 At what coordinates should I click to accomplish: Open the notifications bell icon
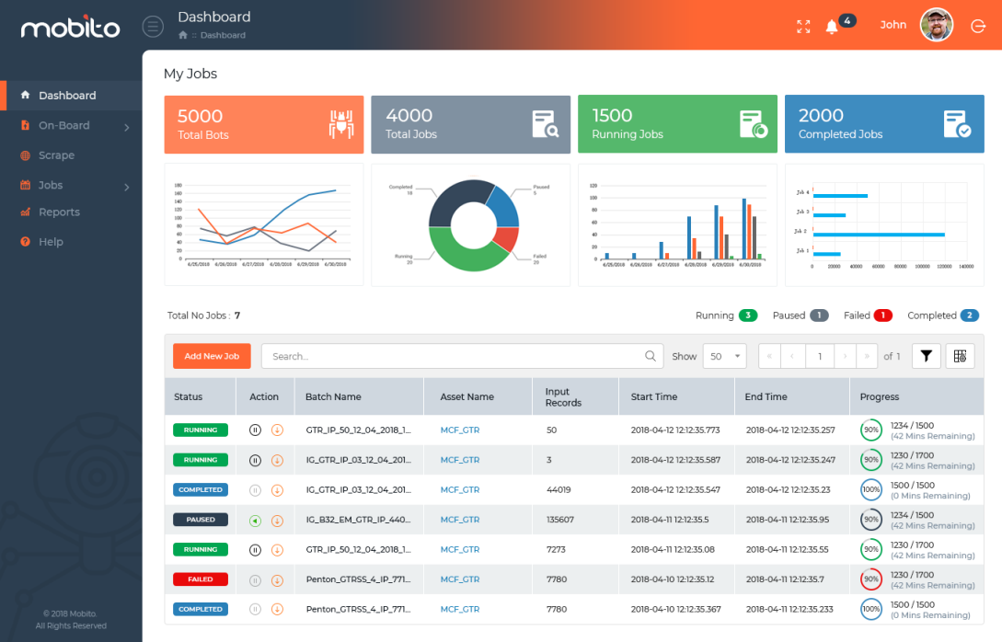(x=832, y=26)
